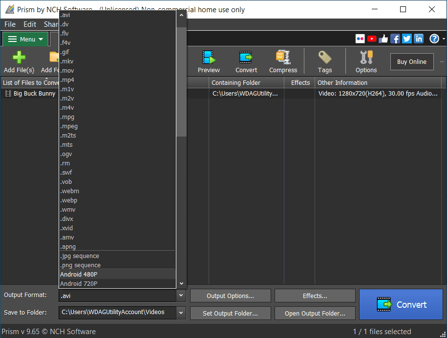The width and height of the screenshot is (447, 338).
Task: Click the Prism app icon in title bar
Action: click(x=10, y=9)
